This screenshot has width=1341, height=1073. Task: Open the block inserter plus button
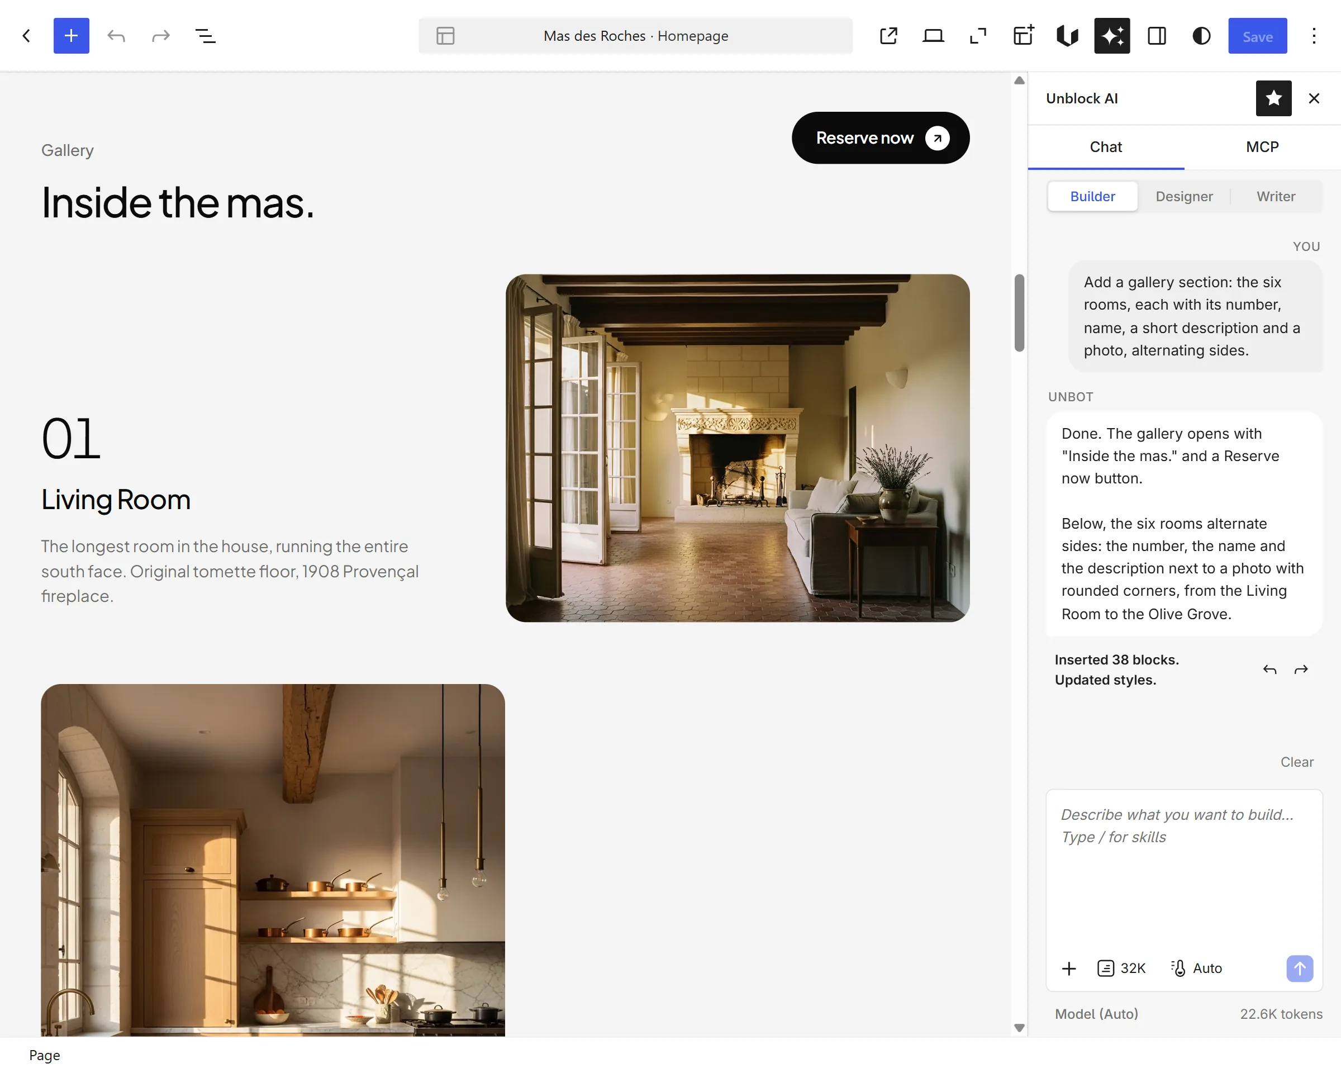(72, 36)
